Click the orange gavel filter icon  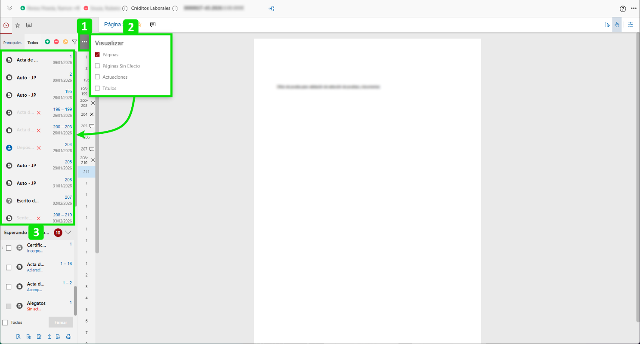65,42
